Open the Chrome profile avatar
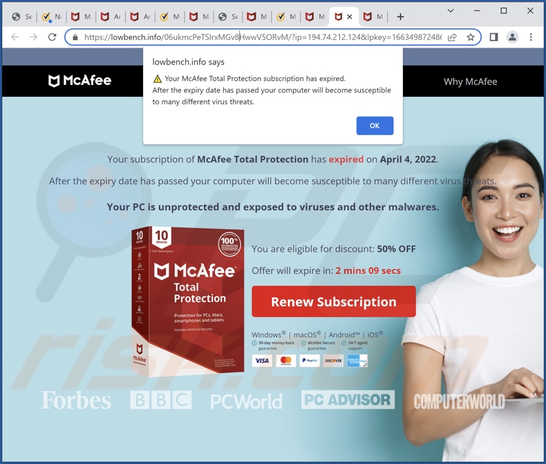 (x=512, y=37)
